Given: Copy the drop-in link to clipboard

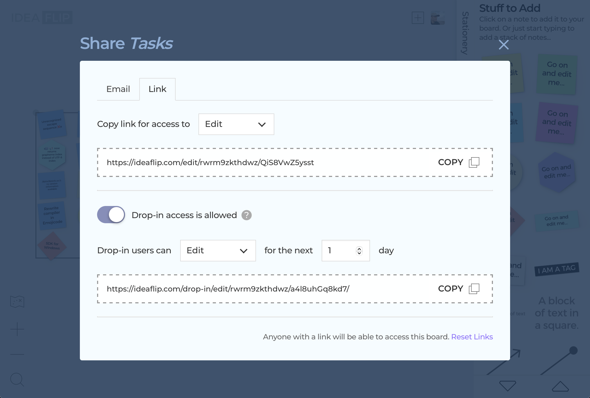Looking at the screenshot, I should [x=459, y=289].
